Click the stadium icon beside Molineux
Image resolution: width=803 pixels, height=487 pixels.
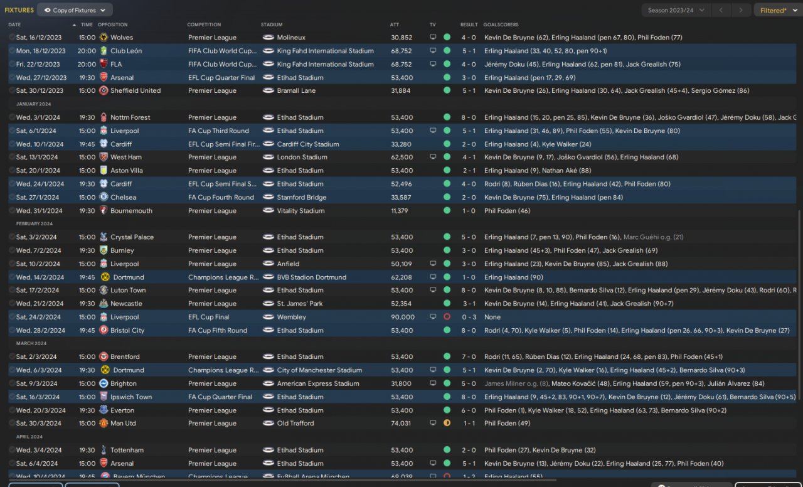pos(268,38)
